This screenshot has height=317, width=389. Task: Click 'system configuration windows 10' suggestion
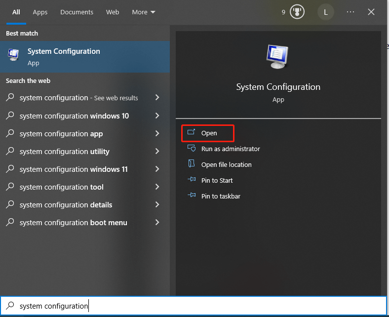click(74, 116)
